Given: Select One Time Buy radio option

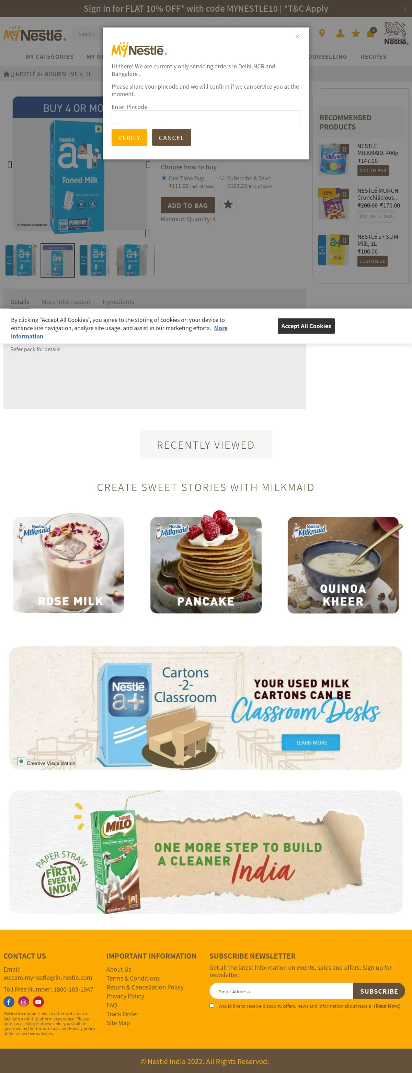Looking at the screenshot, I should [x=163, y=178].
